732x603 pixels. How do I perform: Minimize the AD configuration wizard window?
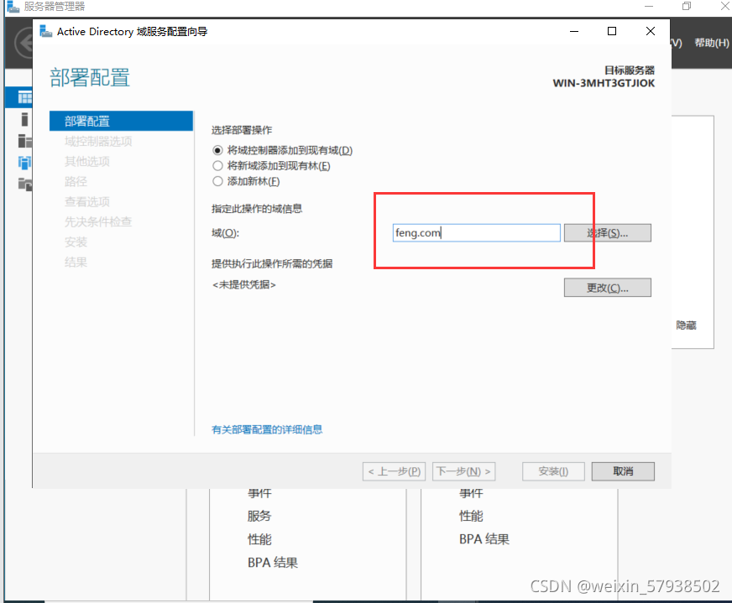click(x=574, y=31)
